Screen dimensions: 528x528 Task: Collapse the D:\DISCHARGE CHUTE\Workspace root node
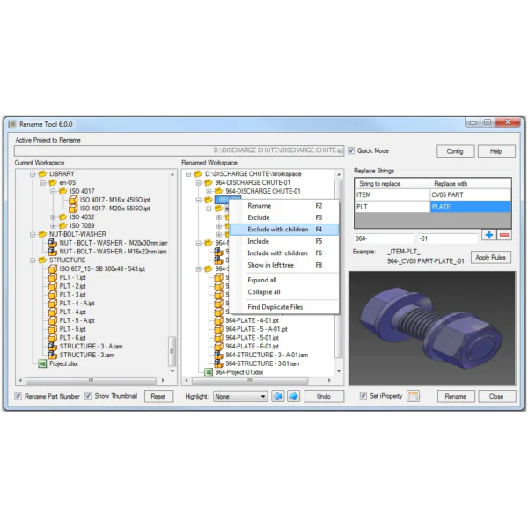tap(188, 173)
